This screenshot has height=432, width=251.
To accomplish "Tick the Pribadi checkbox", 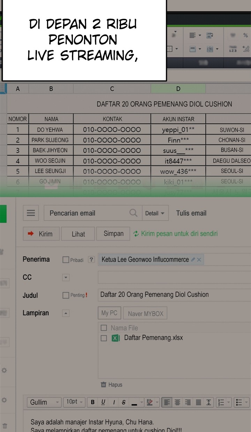I will coord(66,260).
